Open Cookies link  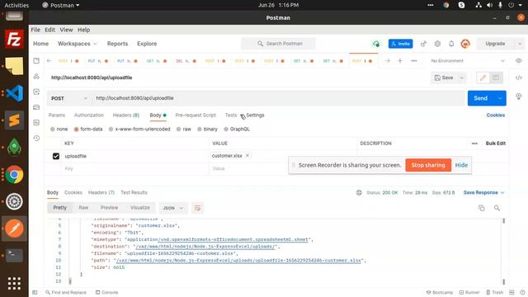[x=495, y=115]
